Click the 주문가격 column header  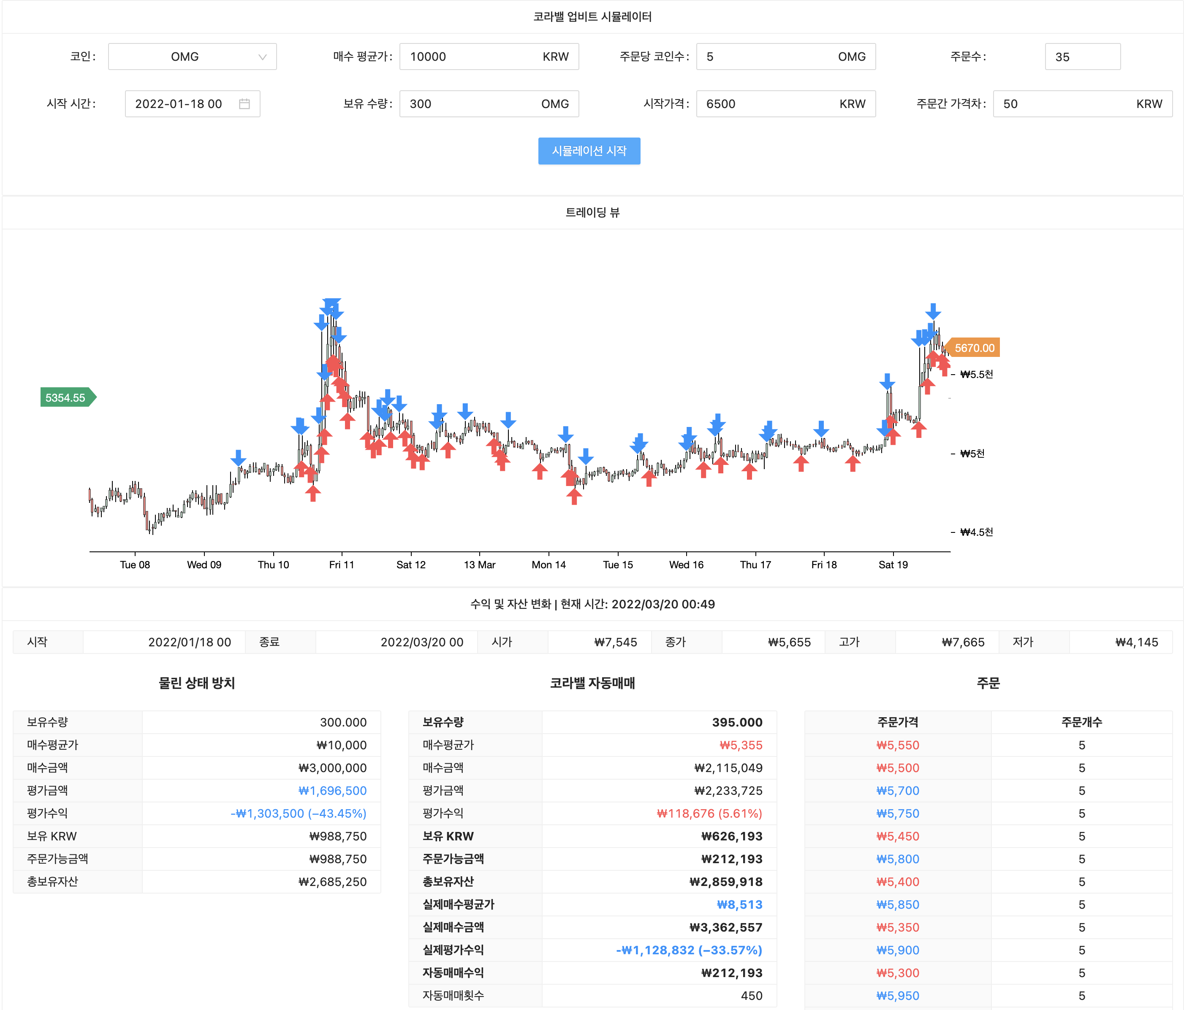pyautogui.click(x=897, y=722)
